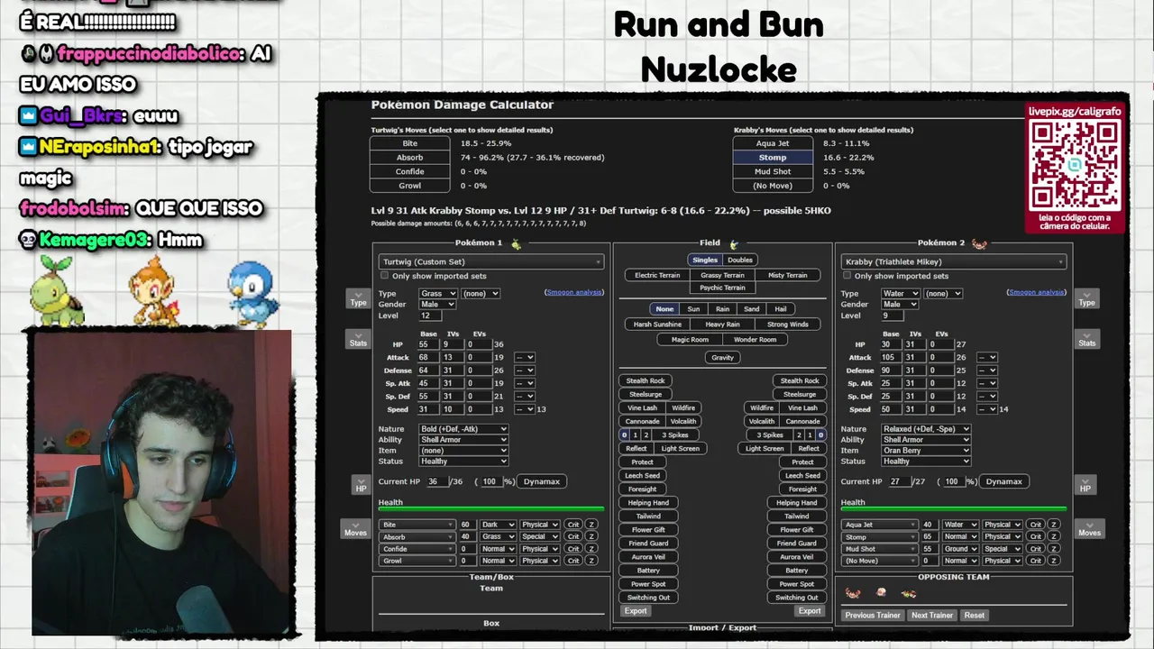Toggle Crit for Turtwig's Bite move
This screenshot has width=1154, height=649.
[573, 525]
